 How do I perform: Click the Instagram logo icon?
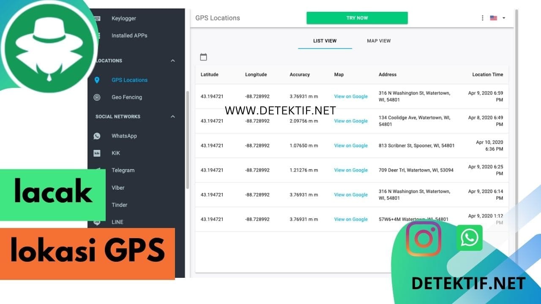(x=424, y=239)
